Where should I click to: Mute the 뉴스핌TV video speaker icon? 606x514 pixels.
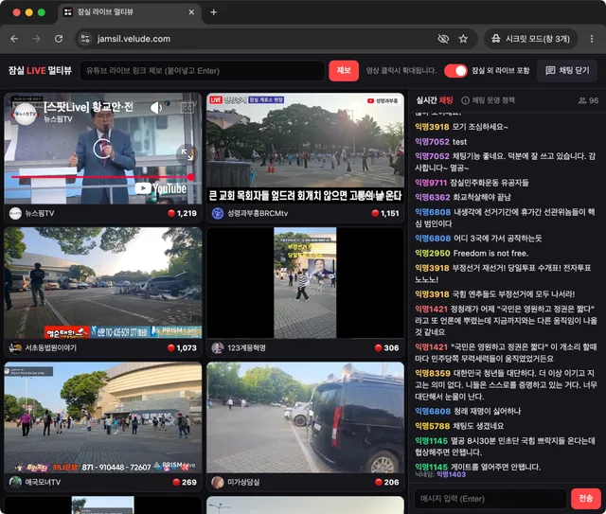point(156,107)
